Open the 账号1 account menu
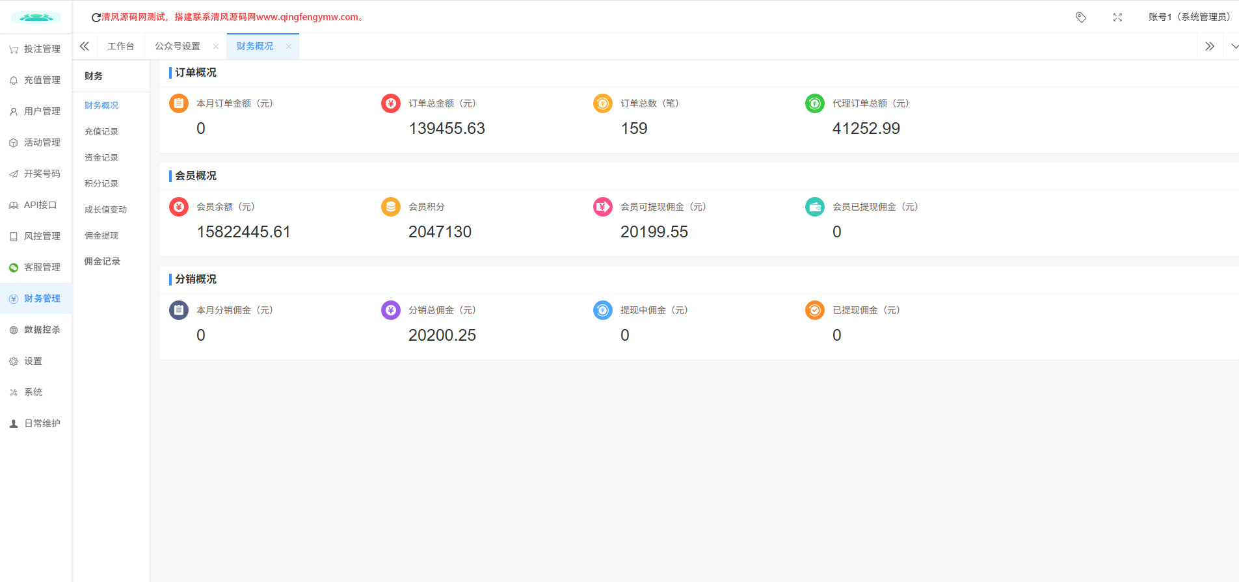 [x=1189, y=17]
